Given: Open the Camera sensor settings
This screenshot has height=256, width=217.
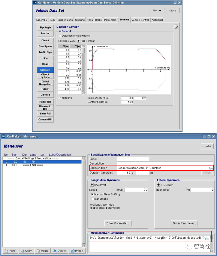Looking at the screenshot, I should [x=45, y=95].
